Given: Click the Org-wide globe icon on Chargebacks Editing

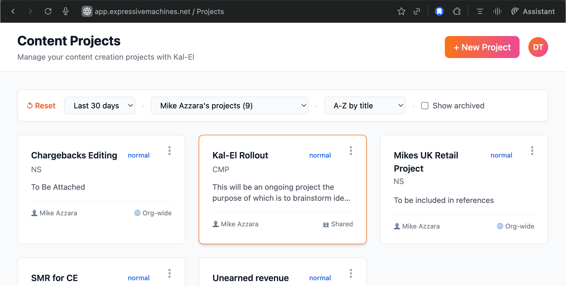Looking at the screenshot, I should point(137,213).
